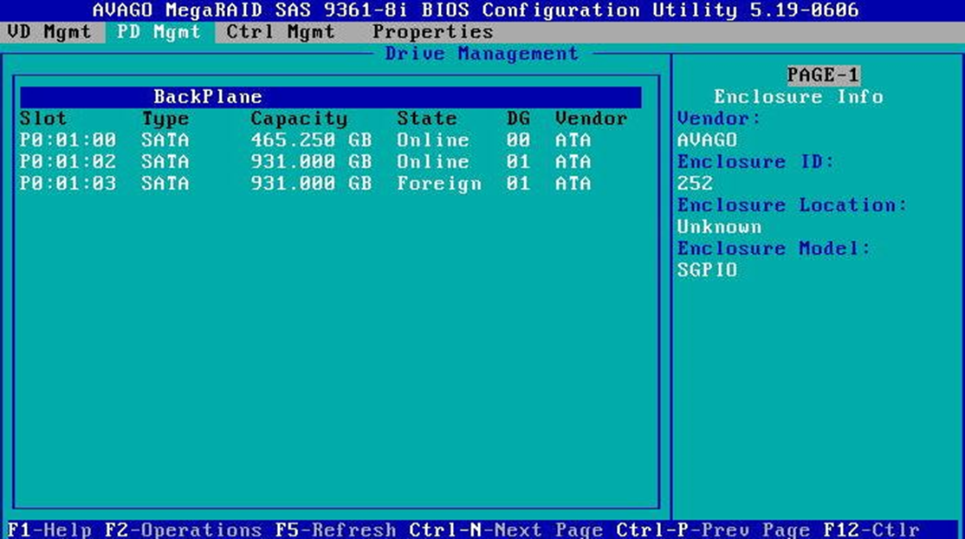Click the Vendor column header
The image size is (965, 539).
point(591,118)
